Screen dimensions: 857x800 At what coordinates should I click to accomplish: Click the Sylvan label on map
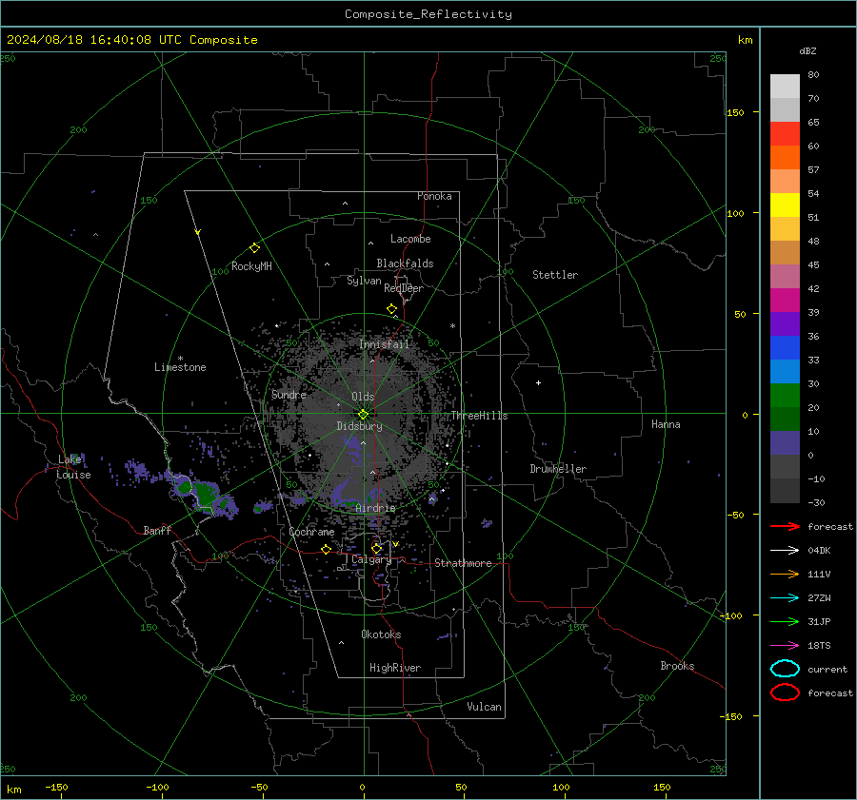[x=364, y=281]
